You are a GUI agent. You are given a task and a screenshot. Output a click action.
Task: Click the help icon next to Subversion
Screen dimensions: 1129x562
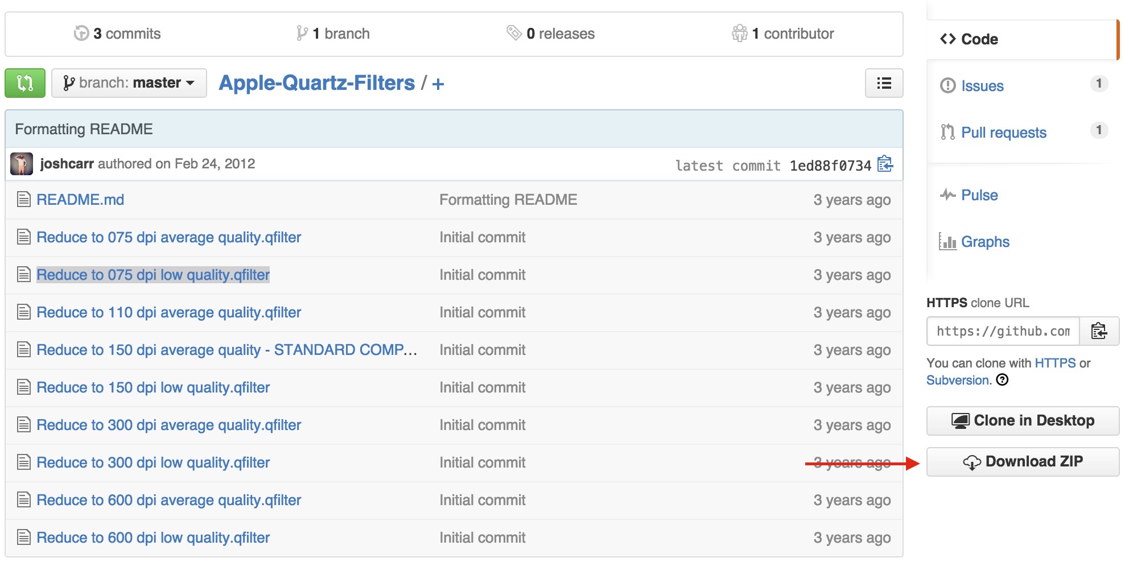click(1002, 380)
